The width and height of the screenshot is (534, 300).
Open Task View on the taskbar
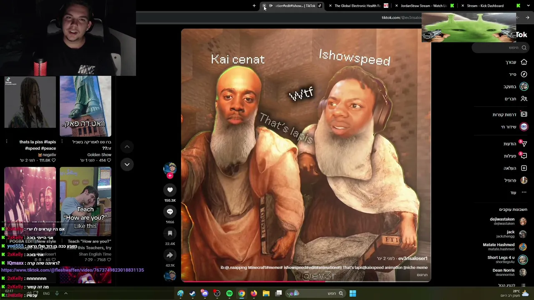pyautogui.click(x=279, y=293)
